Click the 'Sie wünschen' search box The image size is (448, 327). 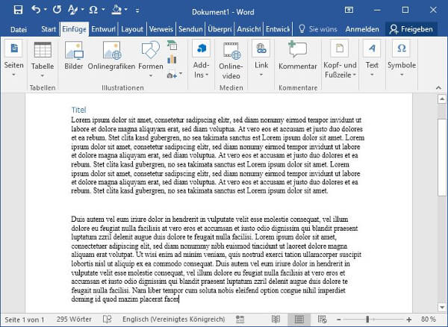tap(318, 29)
